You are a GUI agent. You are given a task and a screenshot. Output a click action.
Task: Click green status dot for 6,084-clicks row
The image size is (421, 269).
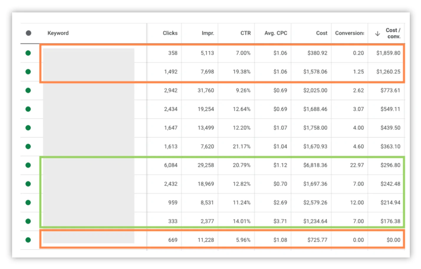pos(28,165)
